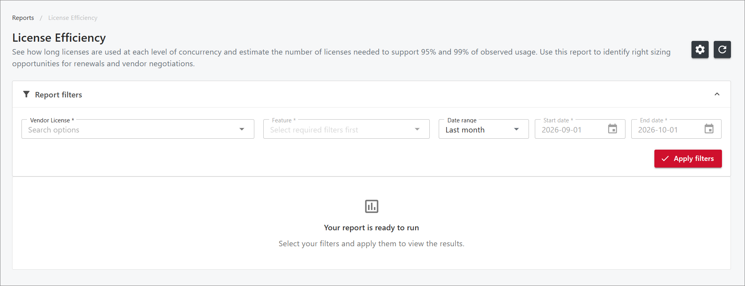Image resolution: width=745 pixels, height=286 pixels.
Task: Go to Reports breadcrumb link
Action: click(x=23, y=18)
